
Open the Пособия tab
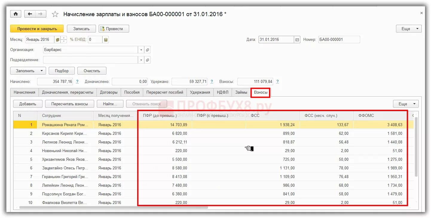(x=132, y=92)
